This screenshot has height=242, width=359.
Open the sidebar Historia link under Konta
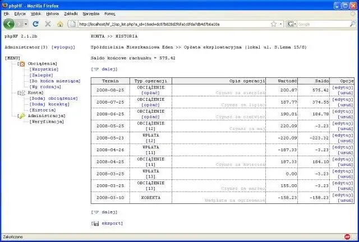click(x=43, y=110)
